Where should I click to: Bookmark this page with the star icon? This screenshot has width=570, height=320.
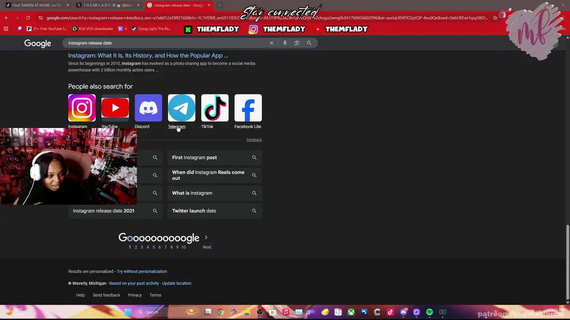pos(495,18)
